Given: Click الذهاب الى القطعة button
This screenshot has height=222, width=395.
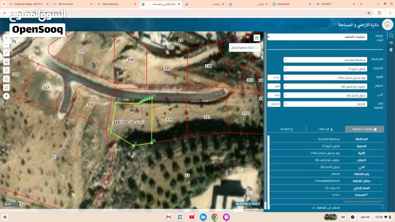Looking at the screenshot, I should (326, 208).
